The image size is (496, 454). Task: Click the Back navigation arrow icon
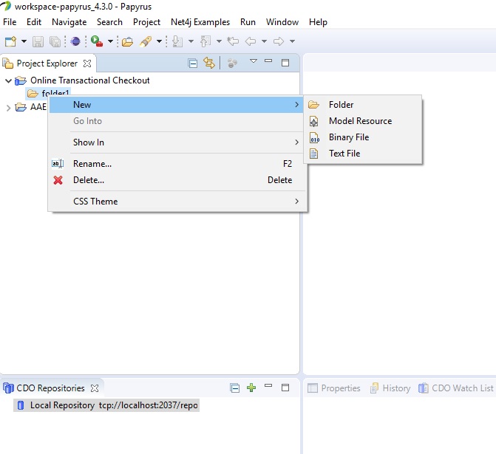point(251,41)
